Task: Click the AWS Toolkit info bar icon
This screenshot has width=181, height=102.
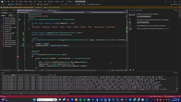Action: pos(1,7)
